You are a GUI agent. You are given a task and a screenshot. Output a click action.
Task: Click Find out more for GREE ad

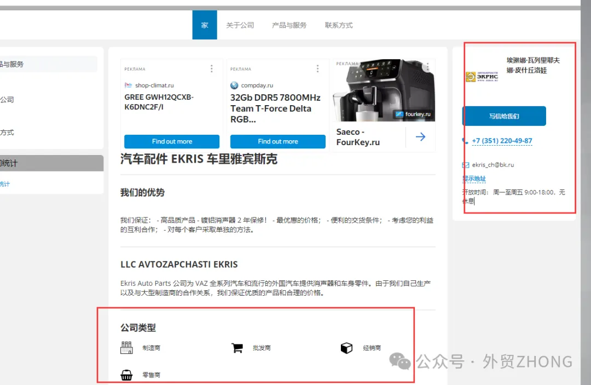(x=172, y=141)
